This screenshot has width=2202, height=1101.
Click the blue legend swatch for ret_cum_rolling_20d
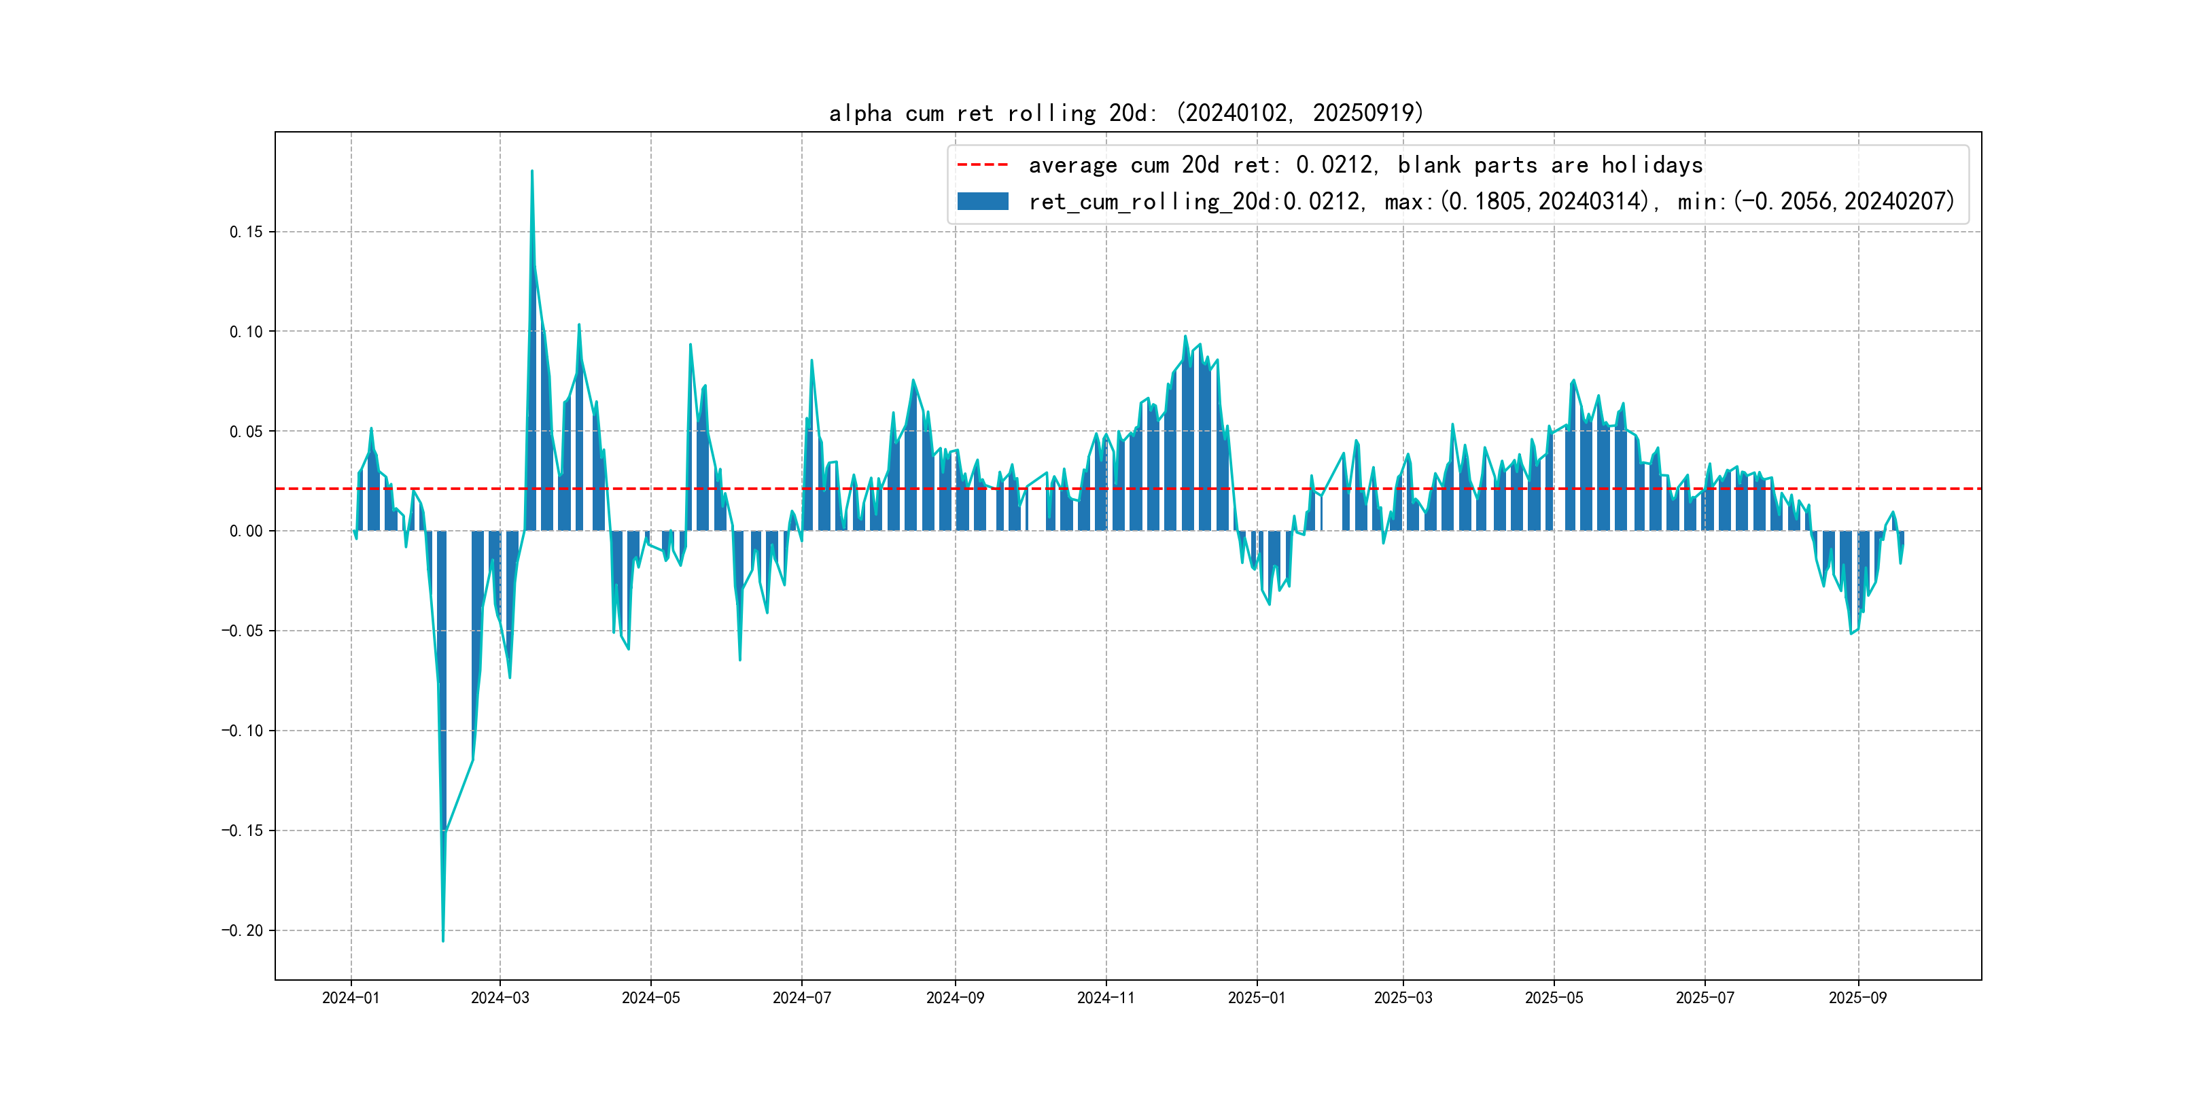[x=982, y=202]
